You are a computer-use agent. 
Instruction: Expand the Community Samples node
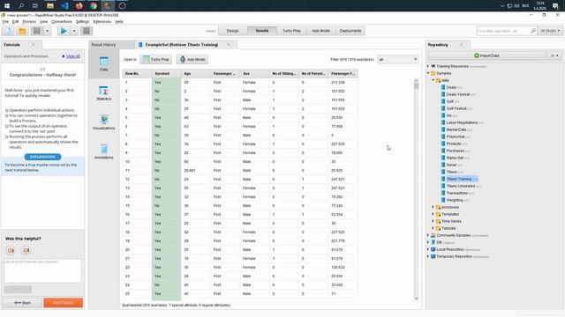point(428,235)
